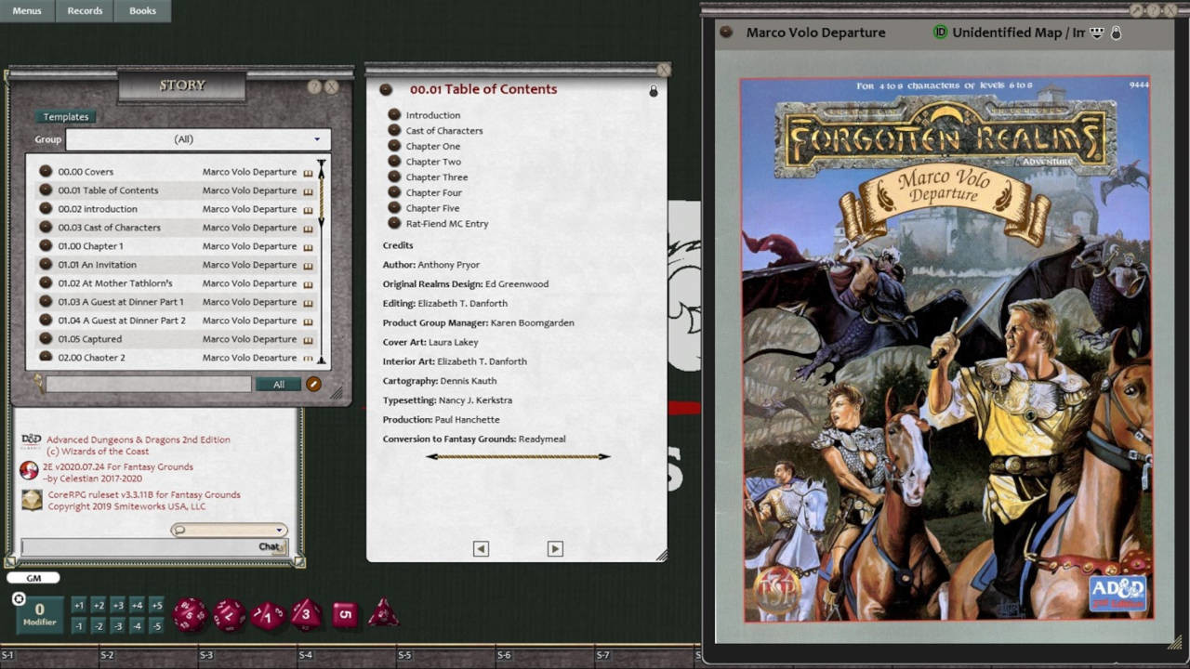Screen dimensions: 1190x669
Task: Open the orange pencil edit icon beside All
Action: point(315,384)
